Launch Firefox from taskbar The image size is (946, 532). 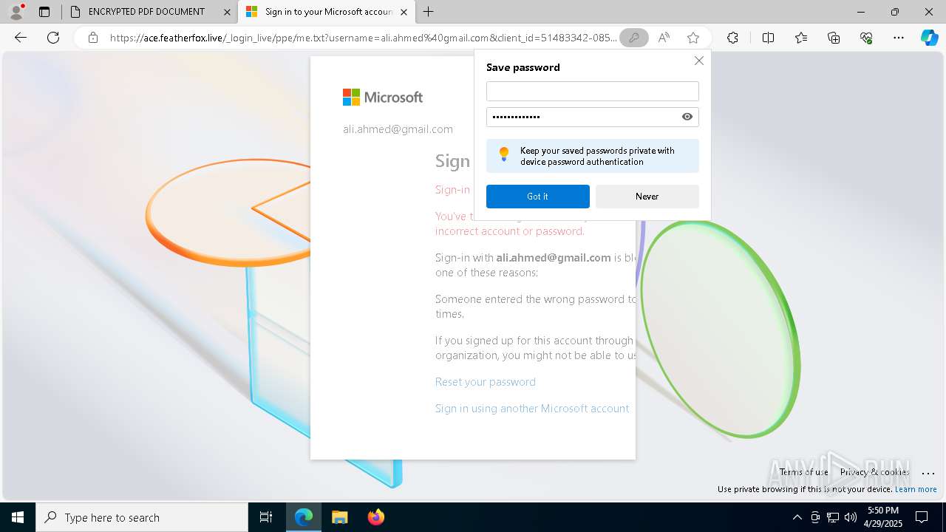(x=375, y=517)
